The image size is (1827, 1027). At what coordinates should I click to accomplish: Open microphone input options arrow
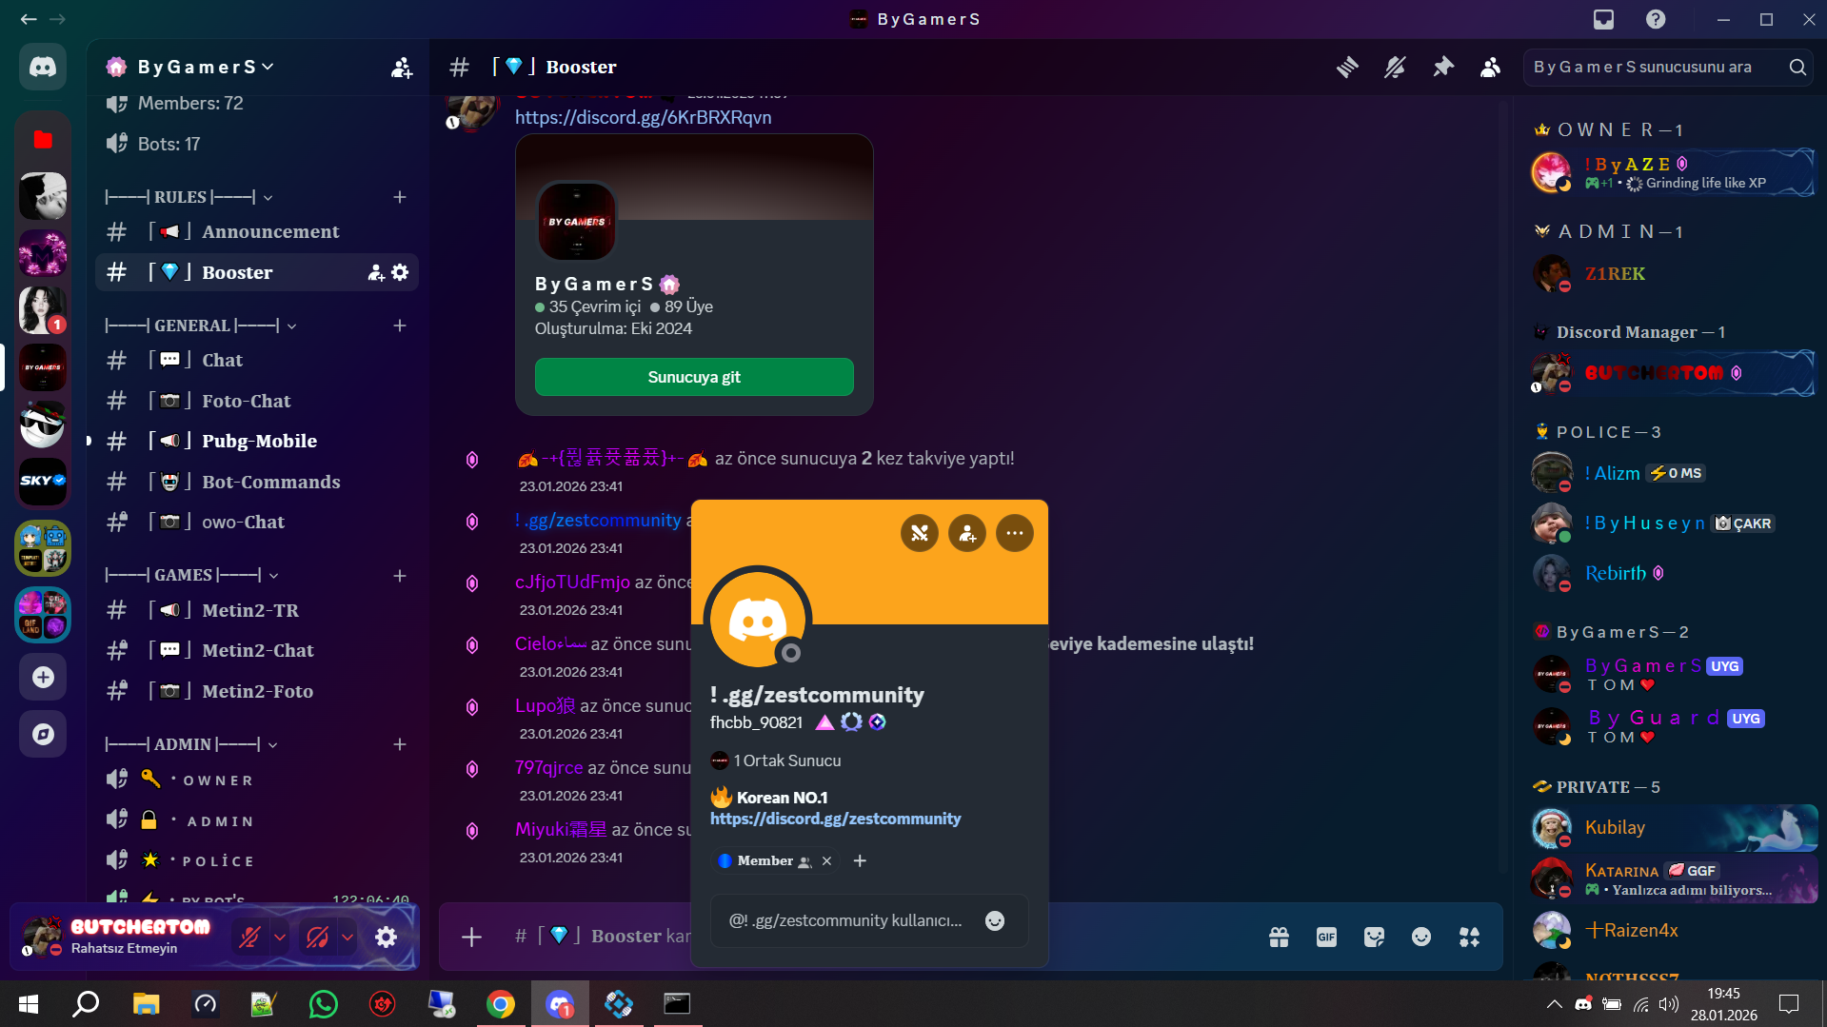tap(280, 938)
